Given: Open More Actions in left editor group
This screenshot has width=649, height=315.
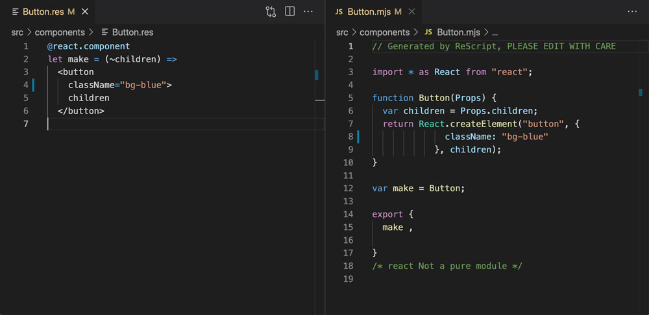Looking at the screenshot, I should point(308,12).
